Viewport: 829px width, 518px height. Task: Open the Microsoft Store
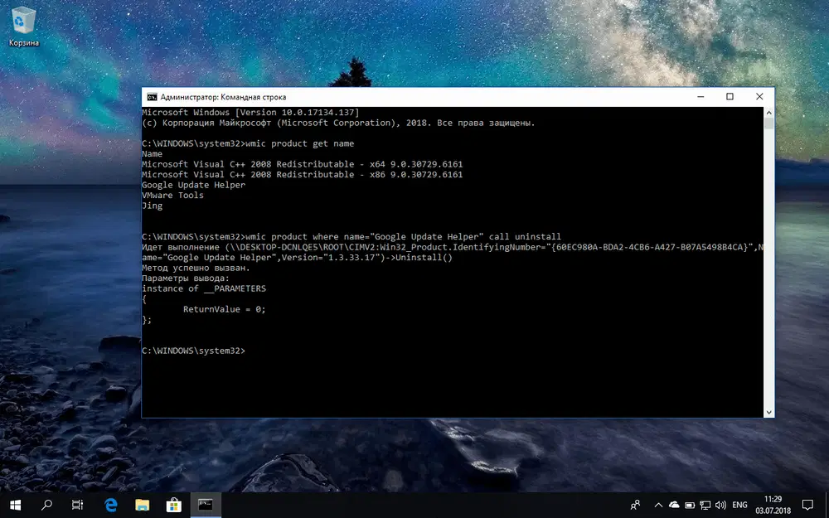pos(173,505)
